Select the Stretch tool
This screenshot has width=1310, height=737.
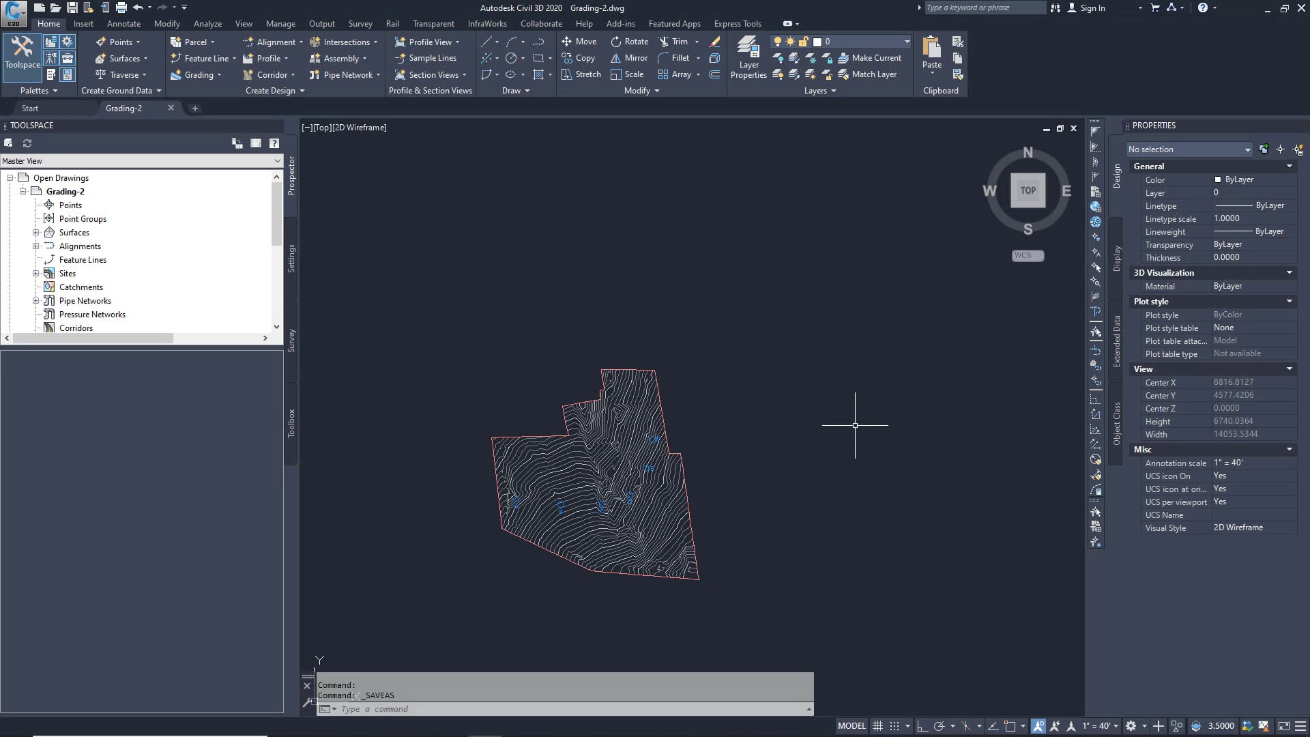[581, 74]
